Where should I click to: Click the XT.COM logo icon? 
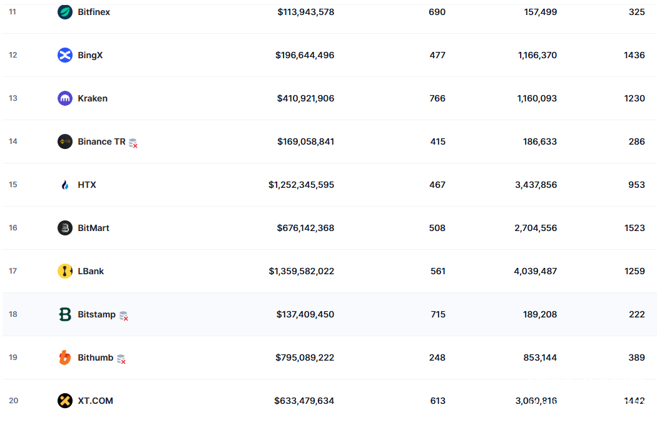pyautogui.click(x=65, y=401)
